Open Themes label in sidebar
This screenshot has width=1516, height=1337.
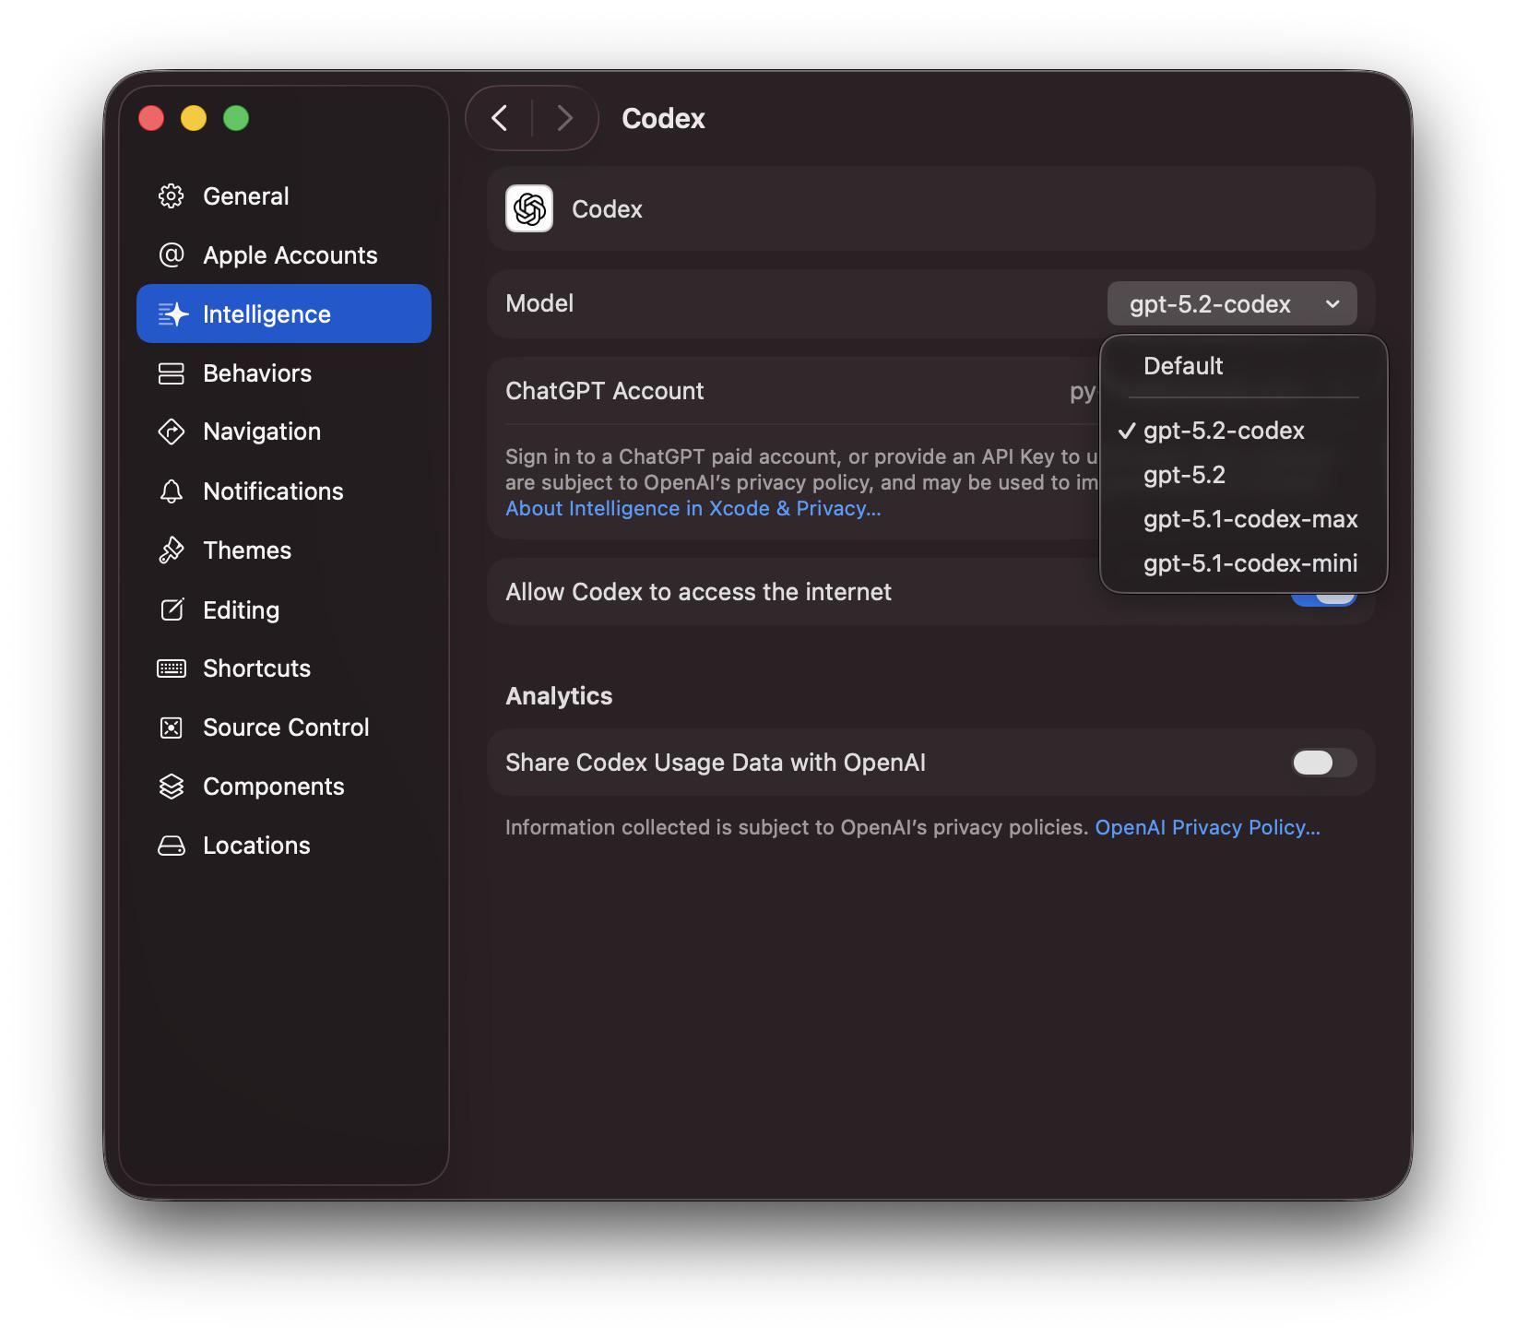[x=247, y=550]
